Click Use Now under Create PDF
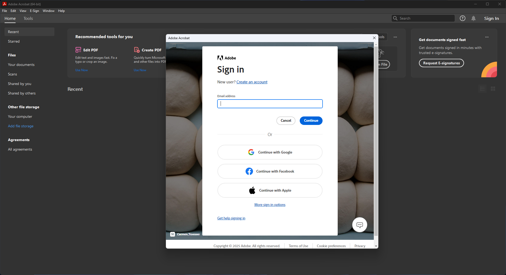 pos(140,70)
